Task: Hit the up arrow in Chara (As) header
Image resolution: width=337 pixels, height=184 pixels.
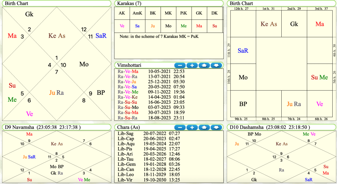Action: (204, 127)
